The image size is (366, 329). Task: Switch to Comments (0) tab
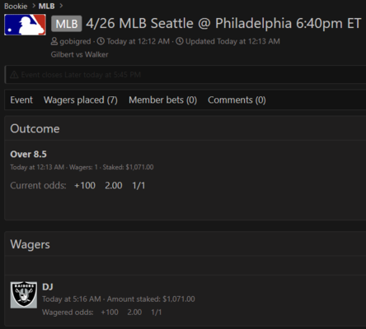[237, 100]
